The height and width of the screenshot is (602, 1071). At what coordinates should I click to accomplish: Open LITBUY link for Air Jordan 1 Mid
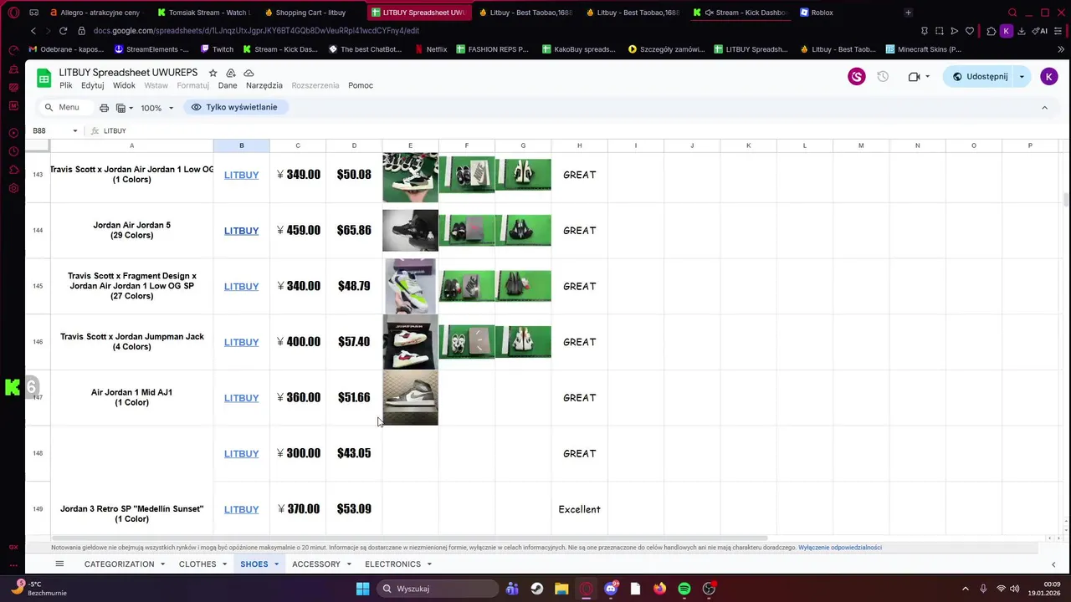(241, 398)
